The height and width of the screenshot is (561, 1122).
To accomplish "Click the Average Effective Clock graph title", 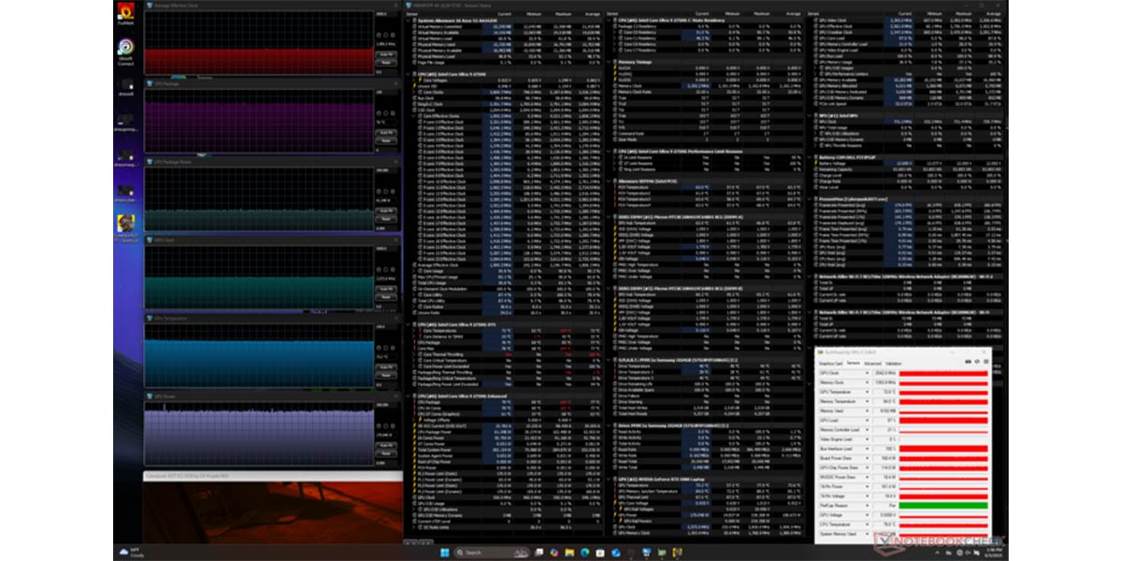I will [x=174, y=4].
